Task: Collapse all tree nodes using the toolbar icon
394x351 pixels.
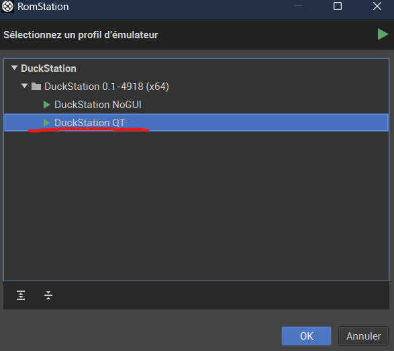Action: (x=48, y=295)
